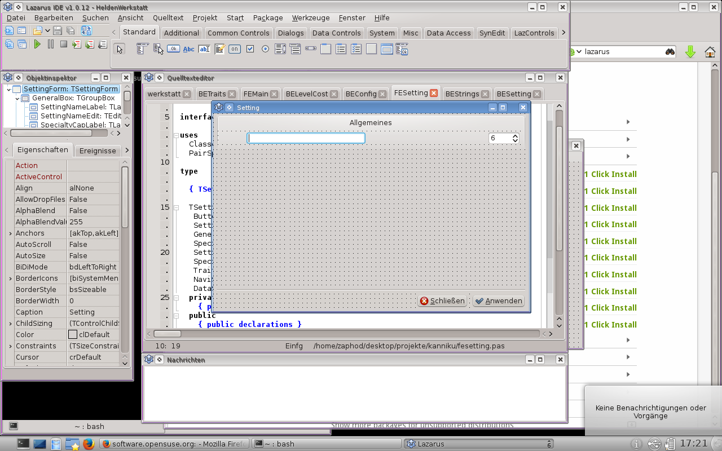
Task: Expand the Anchors property
Action: tap(10, 233)
